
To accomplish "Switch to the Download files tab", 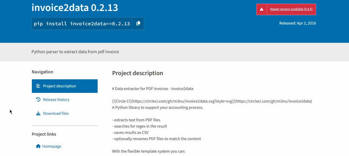I will 56,113.
